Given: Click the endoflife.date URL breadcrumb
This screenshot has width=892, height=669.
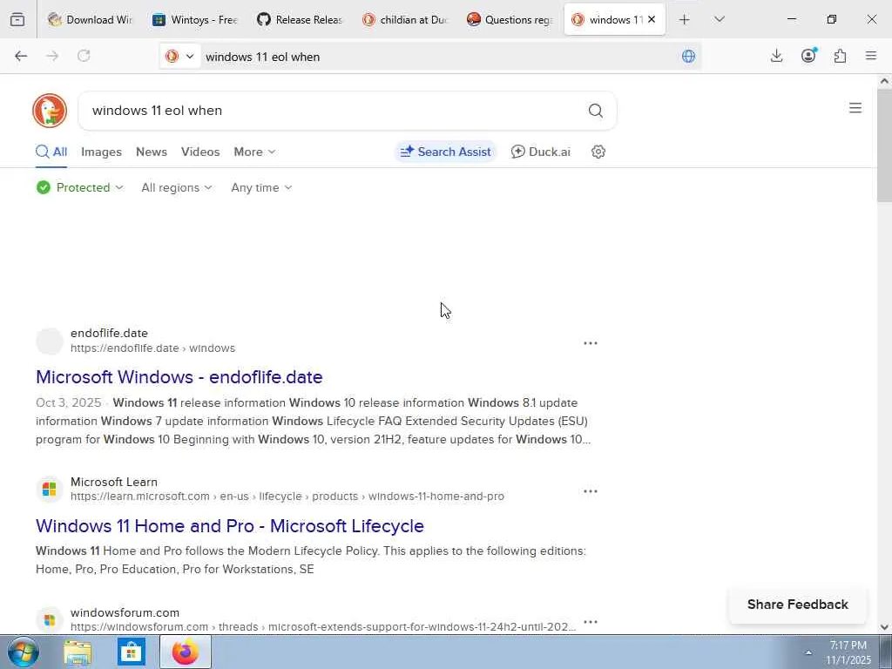Looking at the screenshot, I should (152, 348).
